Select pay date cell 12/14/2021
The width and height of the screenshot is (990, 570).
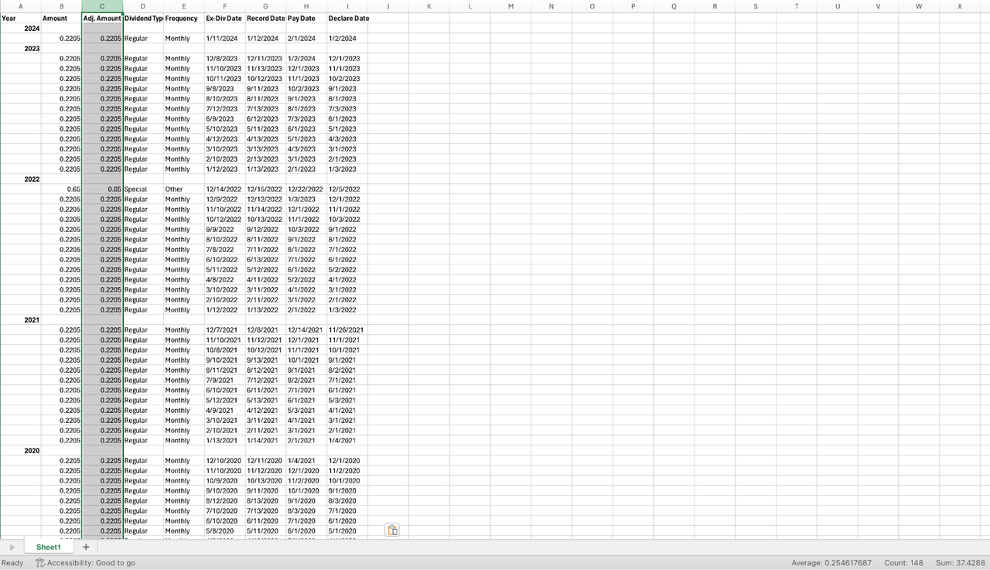(x=306, y=330)
